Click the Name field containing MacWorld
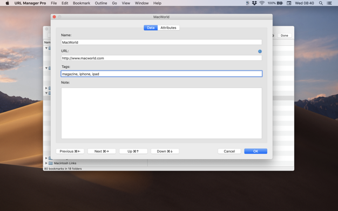Viewport: 338px width, 211px height. tap(161, 42)
